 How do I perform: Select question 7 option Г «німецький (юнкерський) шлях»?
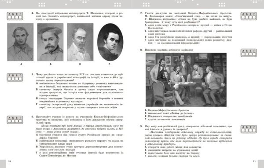188,41
